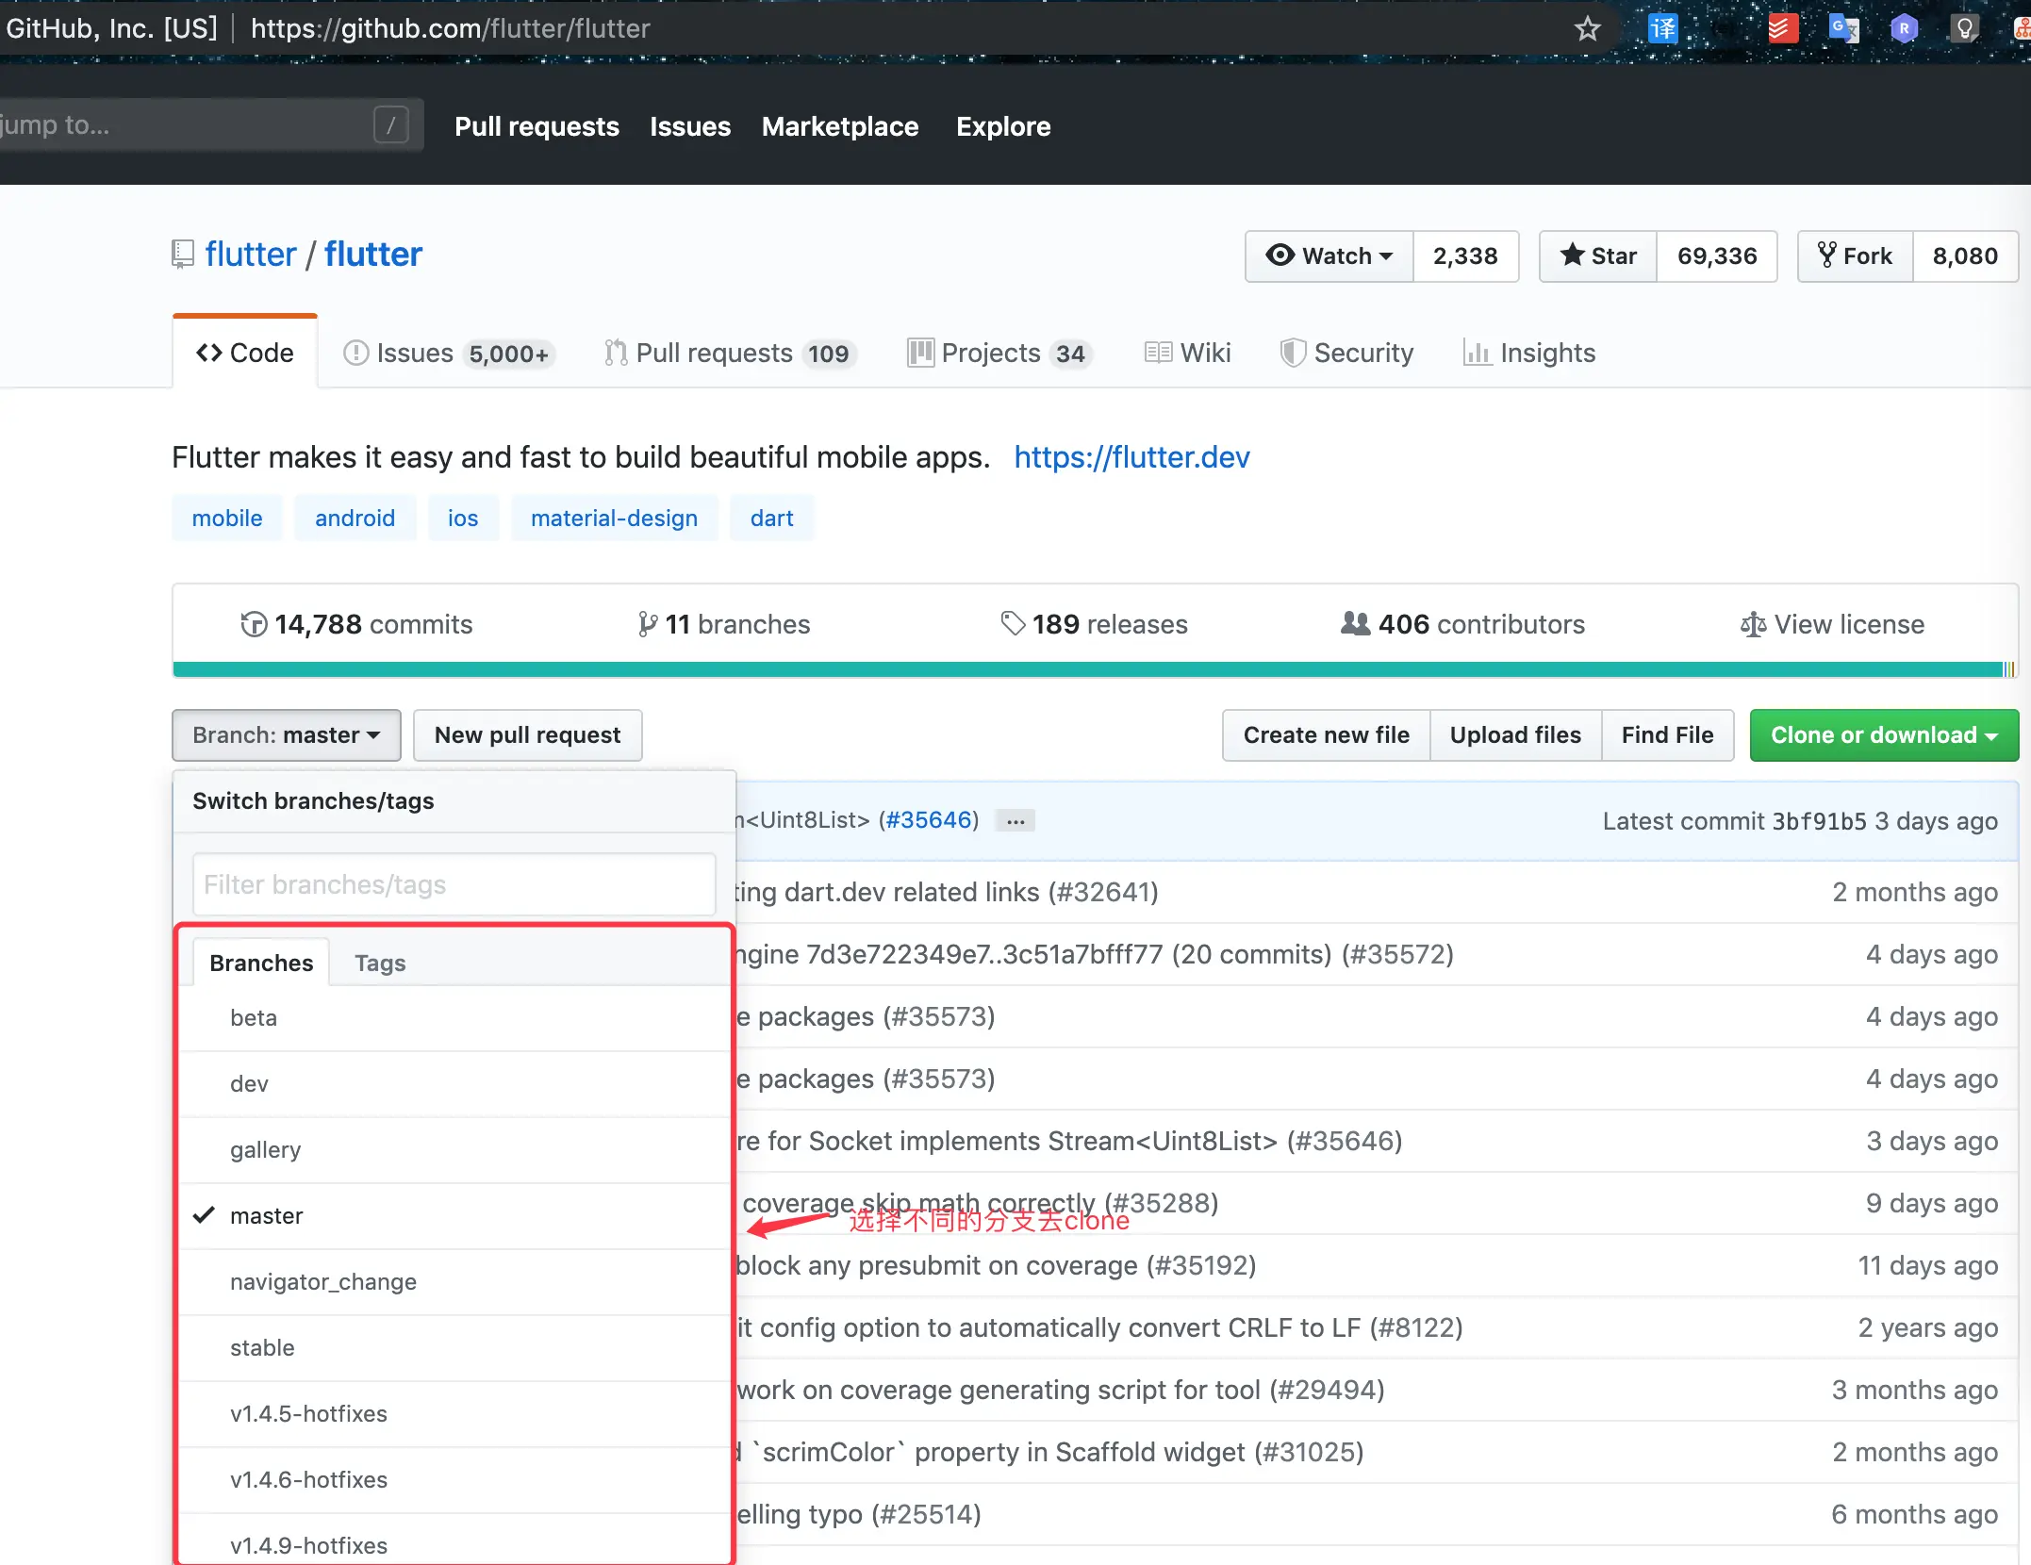Click the bookmark star icon in address bar

pos(1588,28)
